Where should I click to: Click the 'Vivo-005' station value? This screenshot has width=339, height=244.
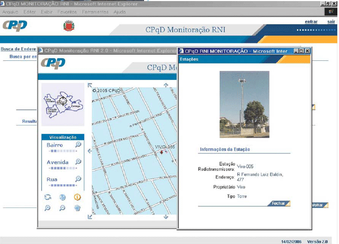point(245,166)
